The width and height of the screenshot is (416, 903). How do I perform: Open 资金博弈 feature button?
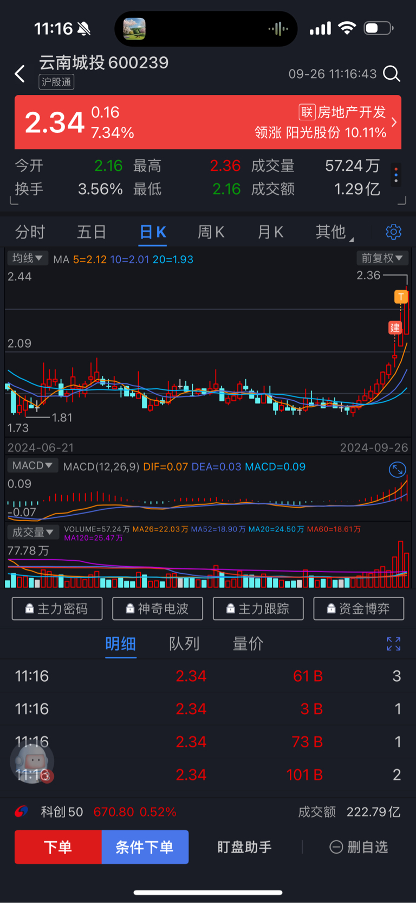pos(359,609)
